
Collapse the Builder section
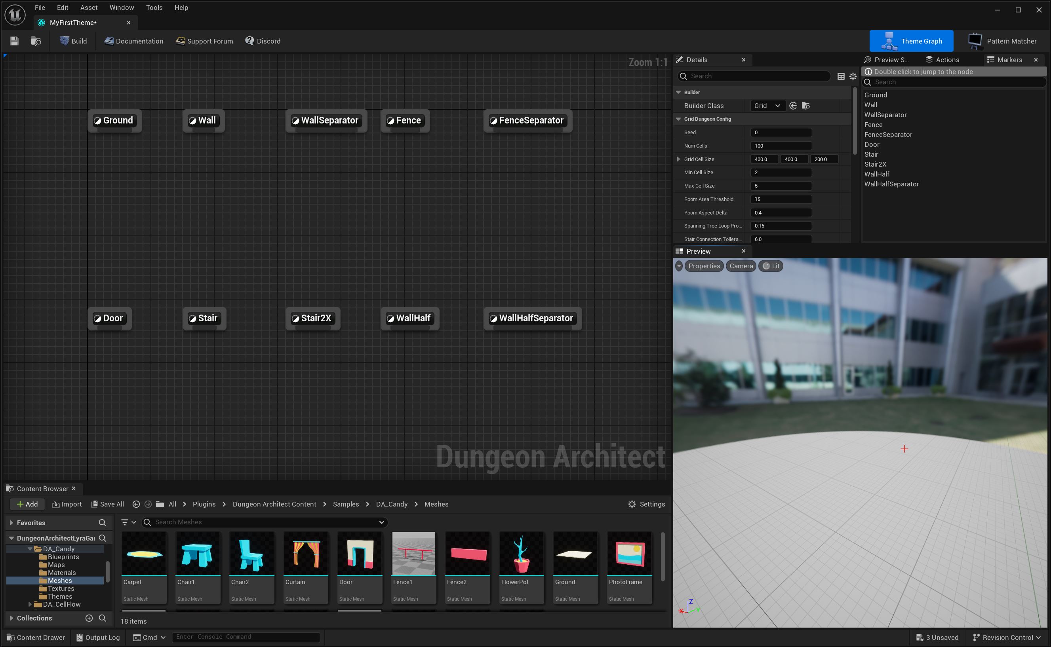point(678,93)
